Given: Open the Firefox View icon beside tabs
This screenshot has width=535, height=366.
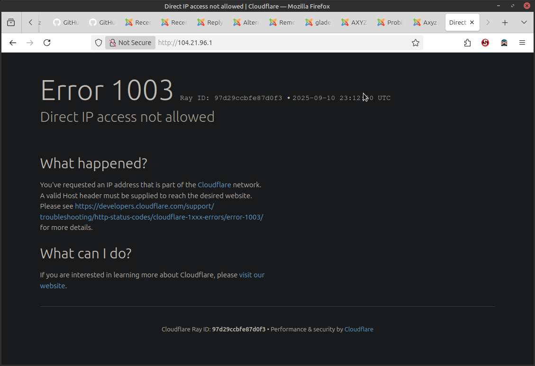Looking at the screenshot, I should [x=11, y=22].
